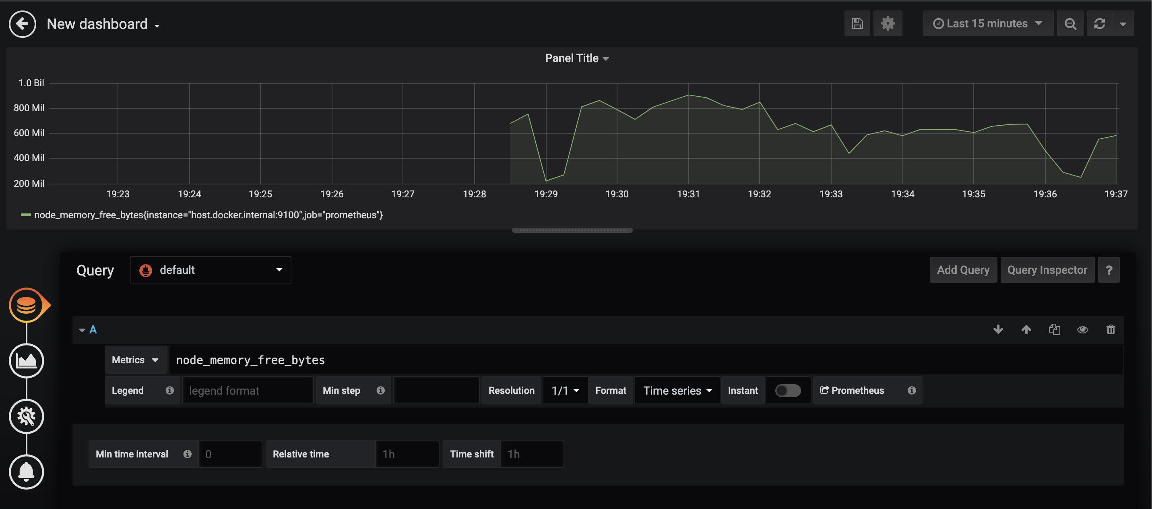Enable the Instant query switch
Screen dimensions: 1152x509
click(788, 391)
